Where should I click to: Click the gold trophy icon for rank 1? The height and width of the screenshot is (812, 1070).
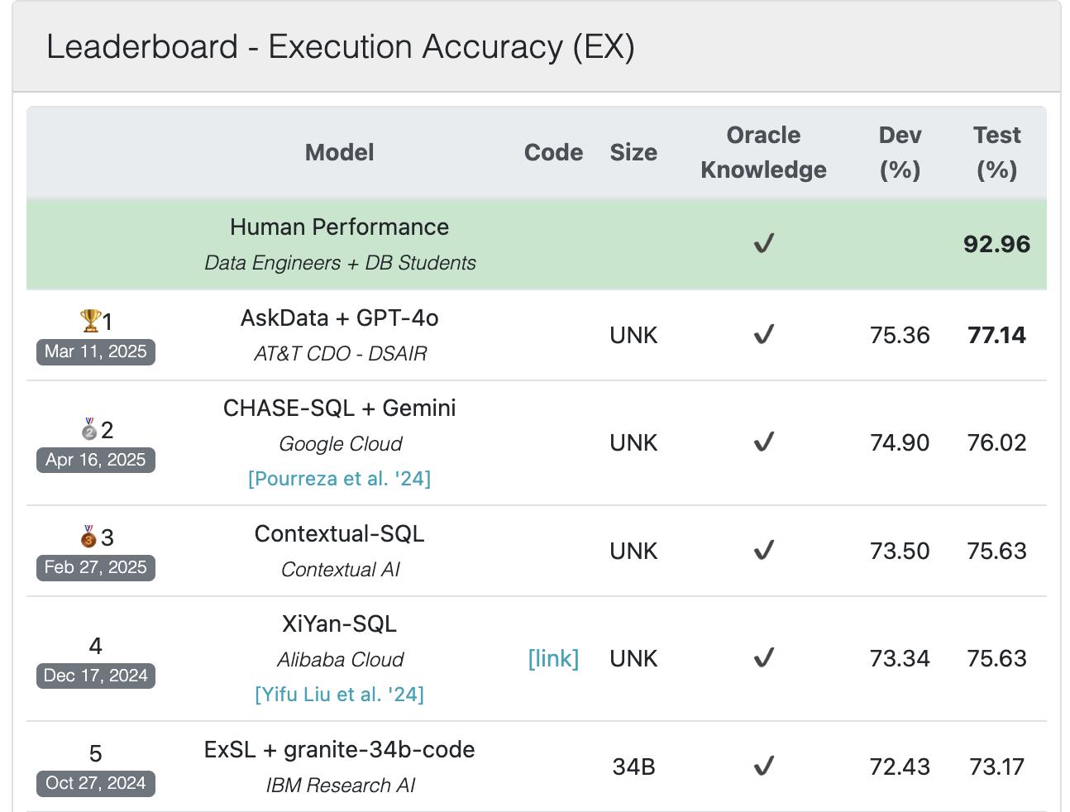90,320
